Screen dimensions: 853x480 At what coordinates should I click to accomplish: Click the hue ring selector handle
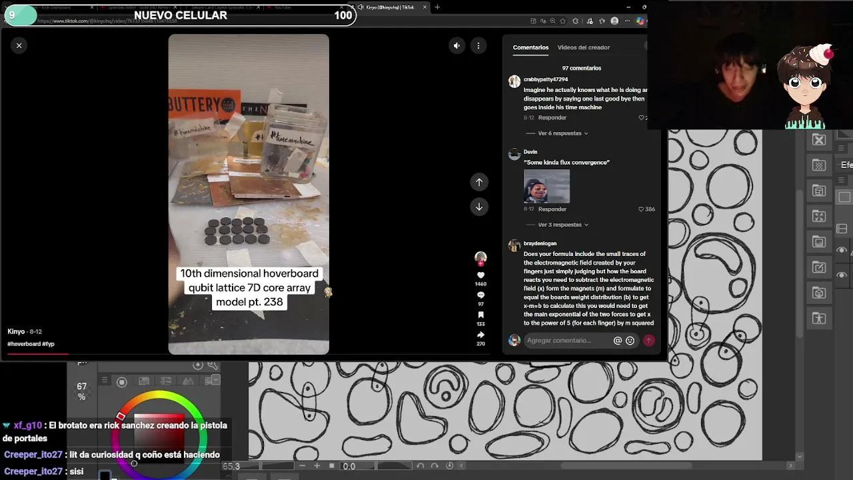[x=121, y=416]
